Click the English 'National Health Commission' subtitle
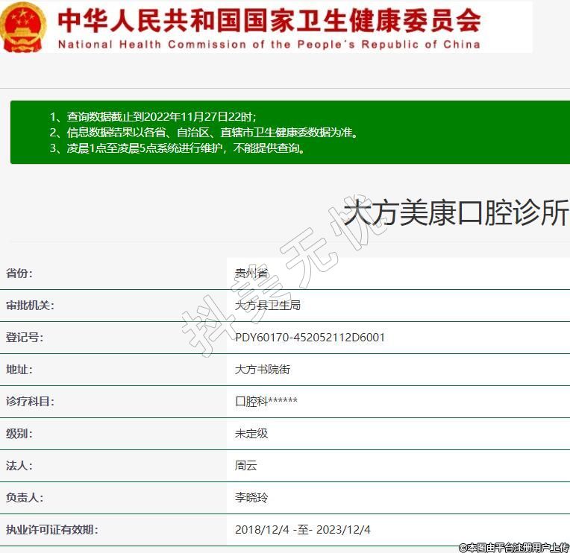570x553 pixels. 269,44
